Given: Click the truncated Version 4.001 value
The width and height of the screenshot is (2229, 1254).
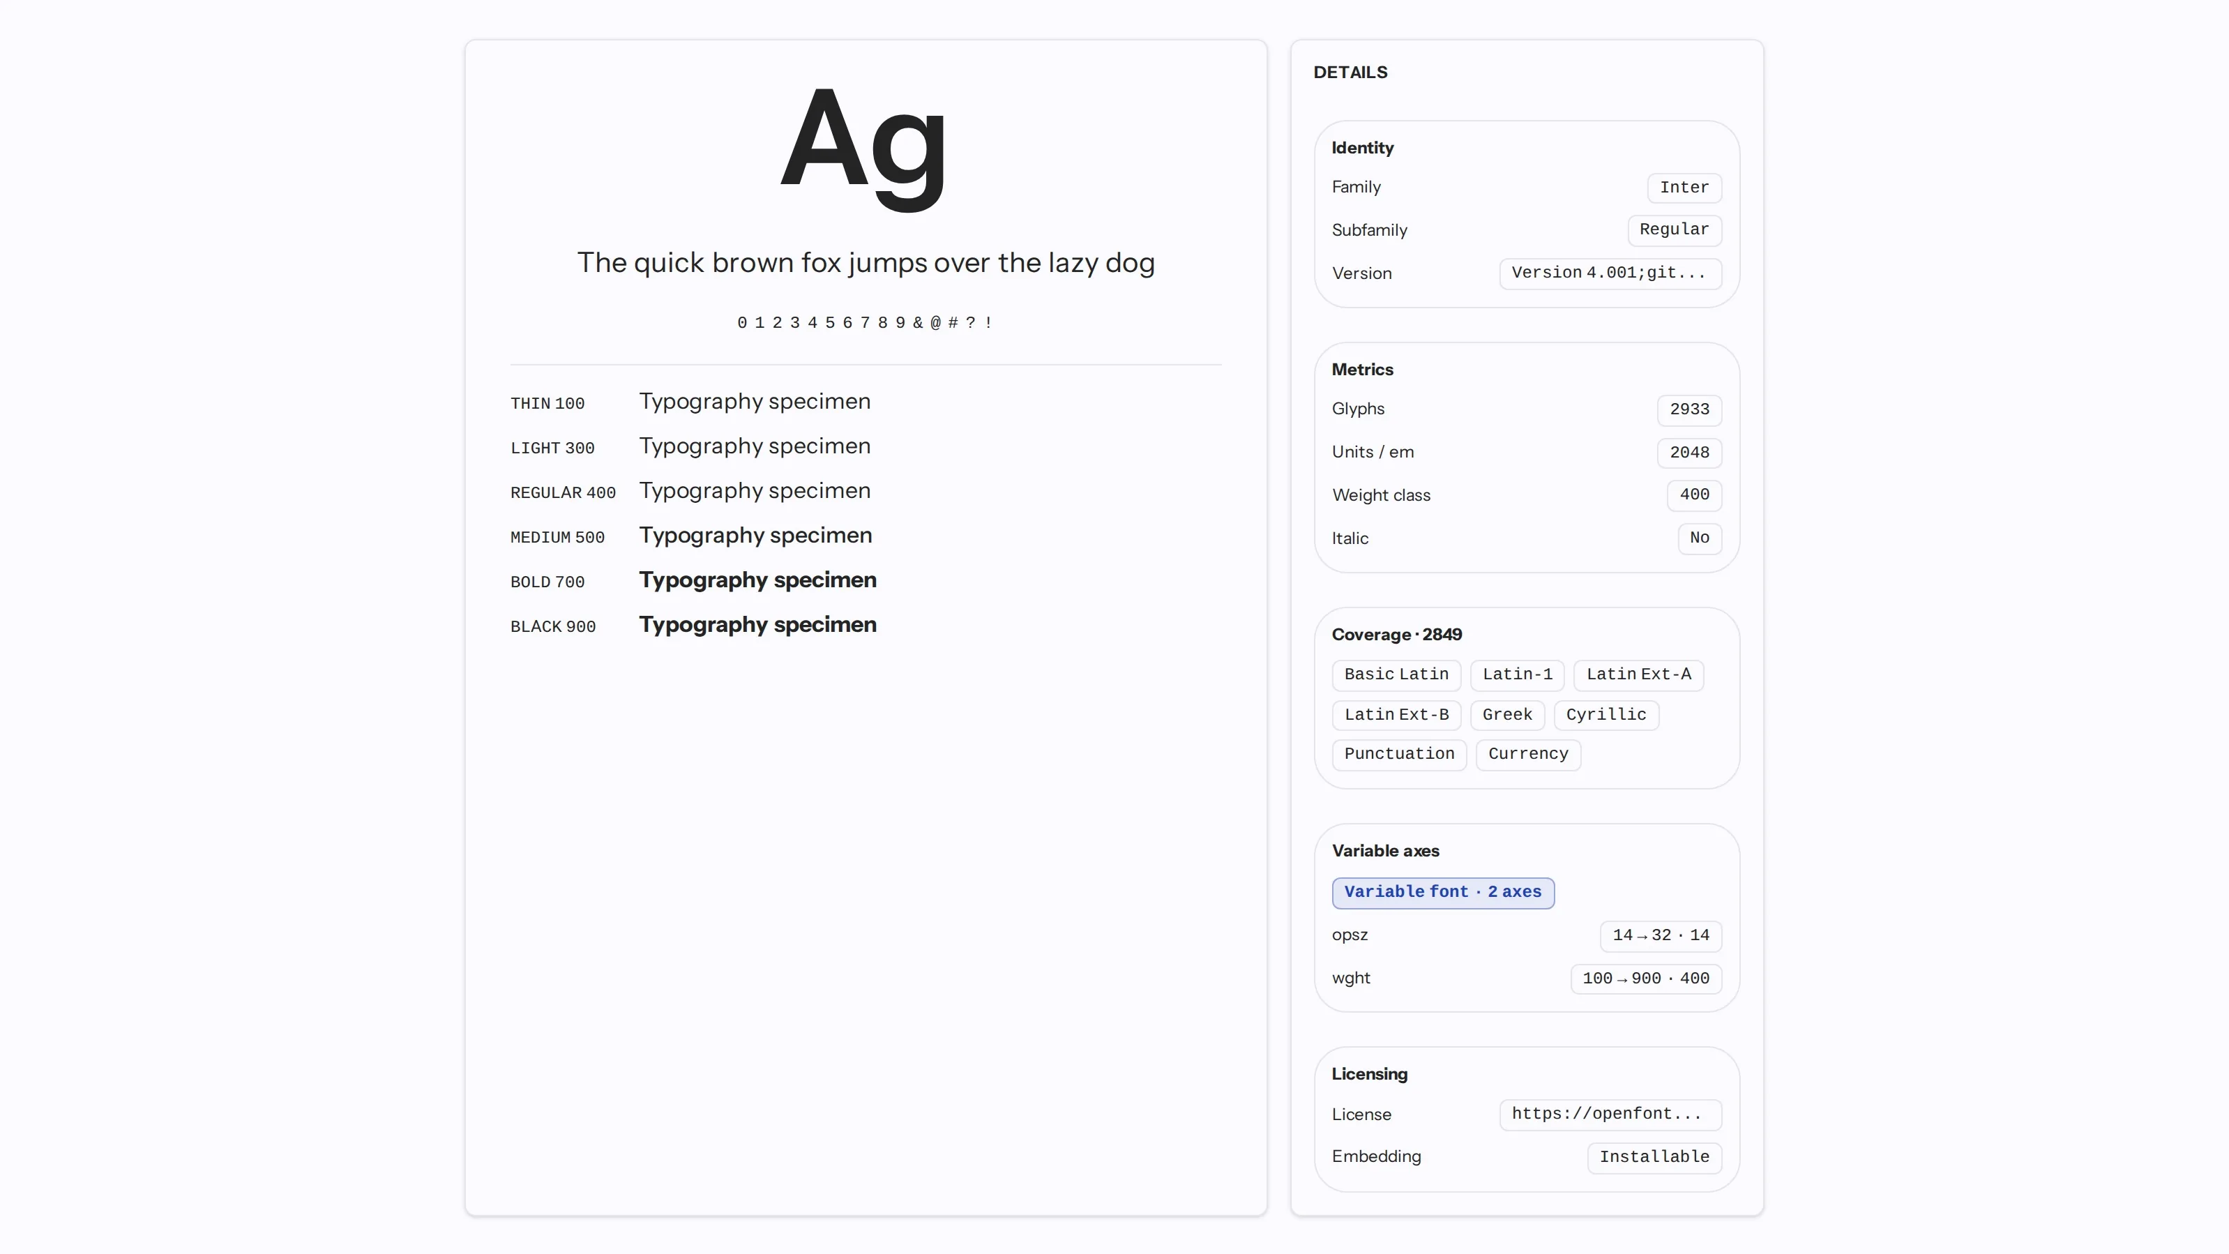Looking at the screenshot, I should (1610, 273).
